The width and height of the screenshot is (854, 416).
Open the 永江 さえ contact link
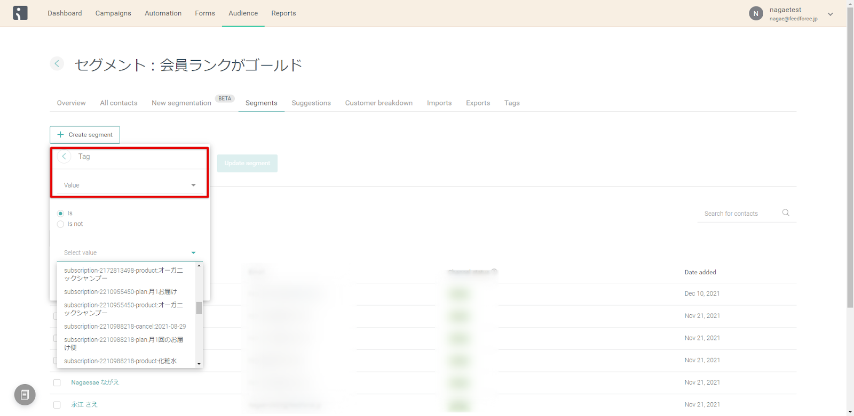tap(84, 405)
